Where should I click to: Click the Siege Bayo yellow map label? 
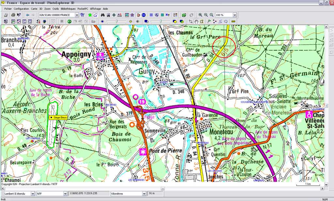pyautogui.click(x=58, y=117)
